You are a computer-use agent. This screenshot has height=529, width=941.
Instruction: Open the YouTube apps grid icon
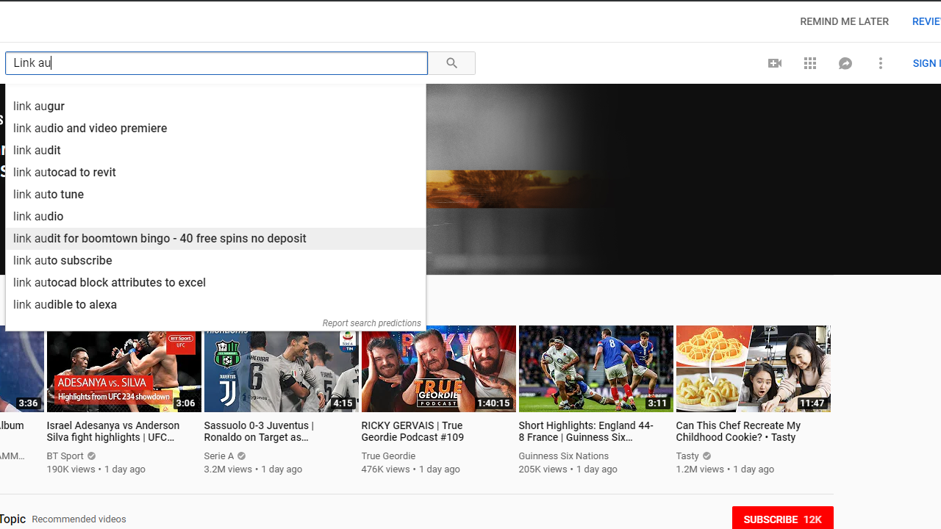[x=810, y=63]
